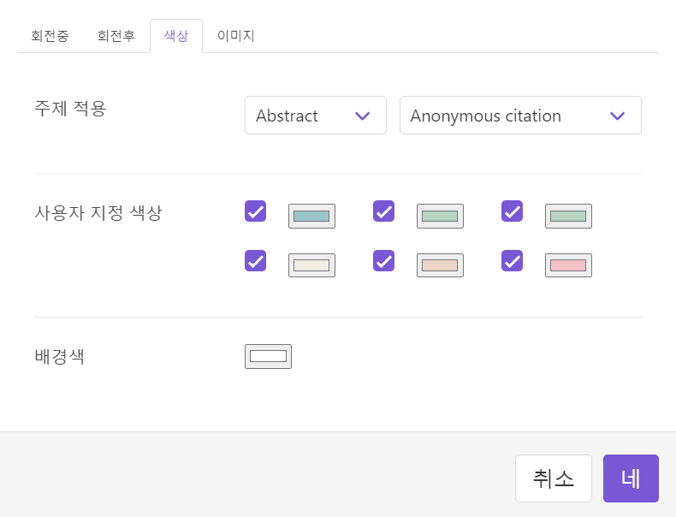Click the 취소 cancel button

[554, 478]
